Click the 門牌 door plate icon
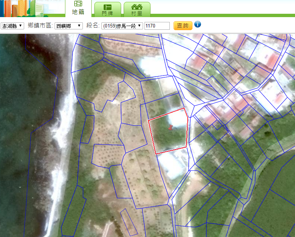 108,7
